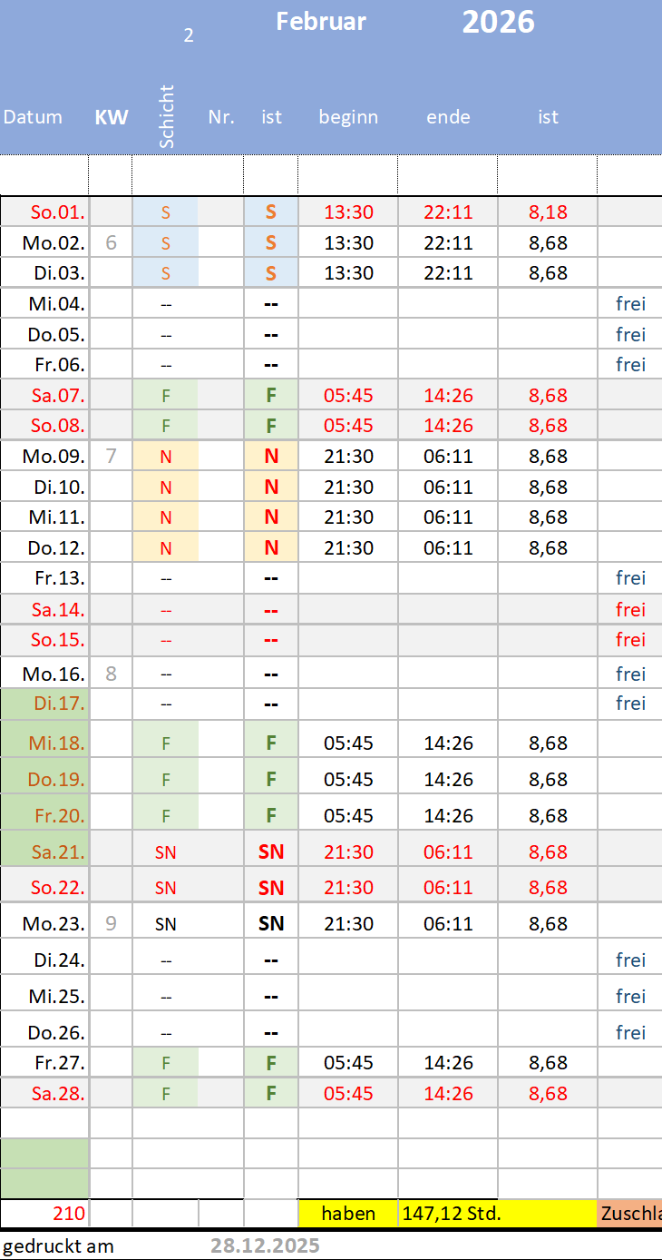Select the bold SN cell for Mo.23.
The height and width of the screenshot is (1260, 662).
click(x=271, y=924)
